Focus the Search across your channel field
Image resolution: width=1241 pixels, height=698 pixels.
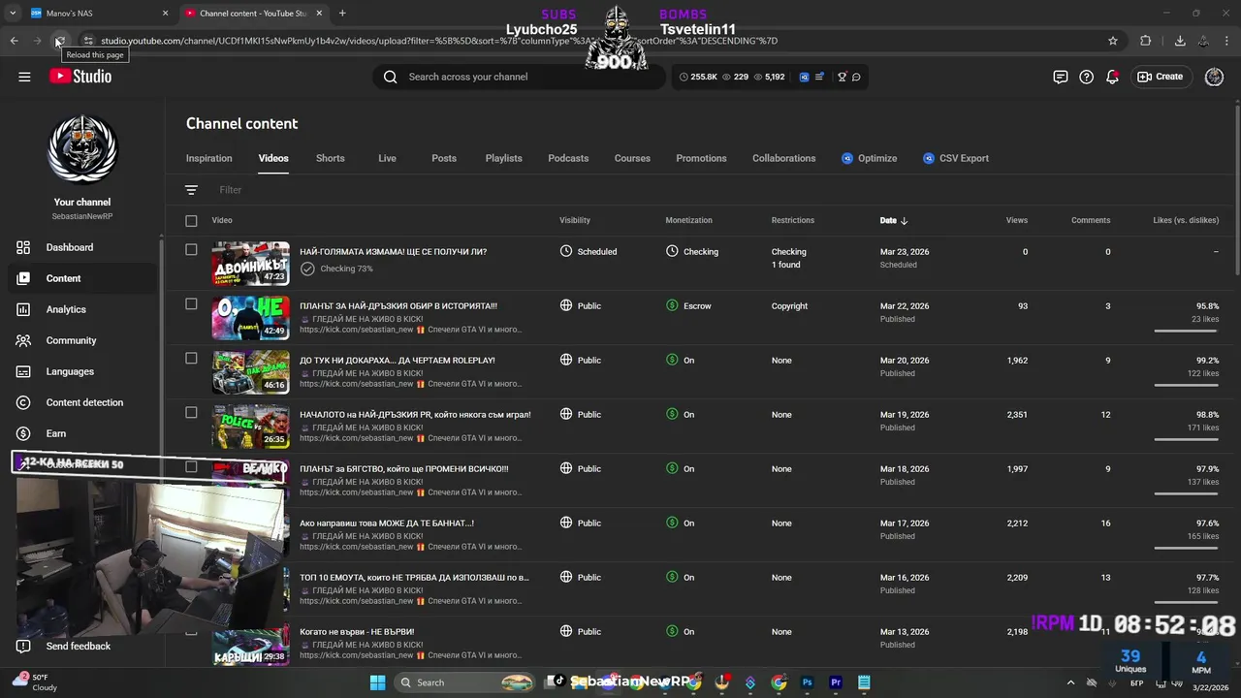[519, 77]
